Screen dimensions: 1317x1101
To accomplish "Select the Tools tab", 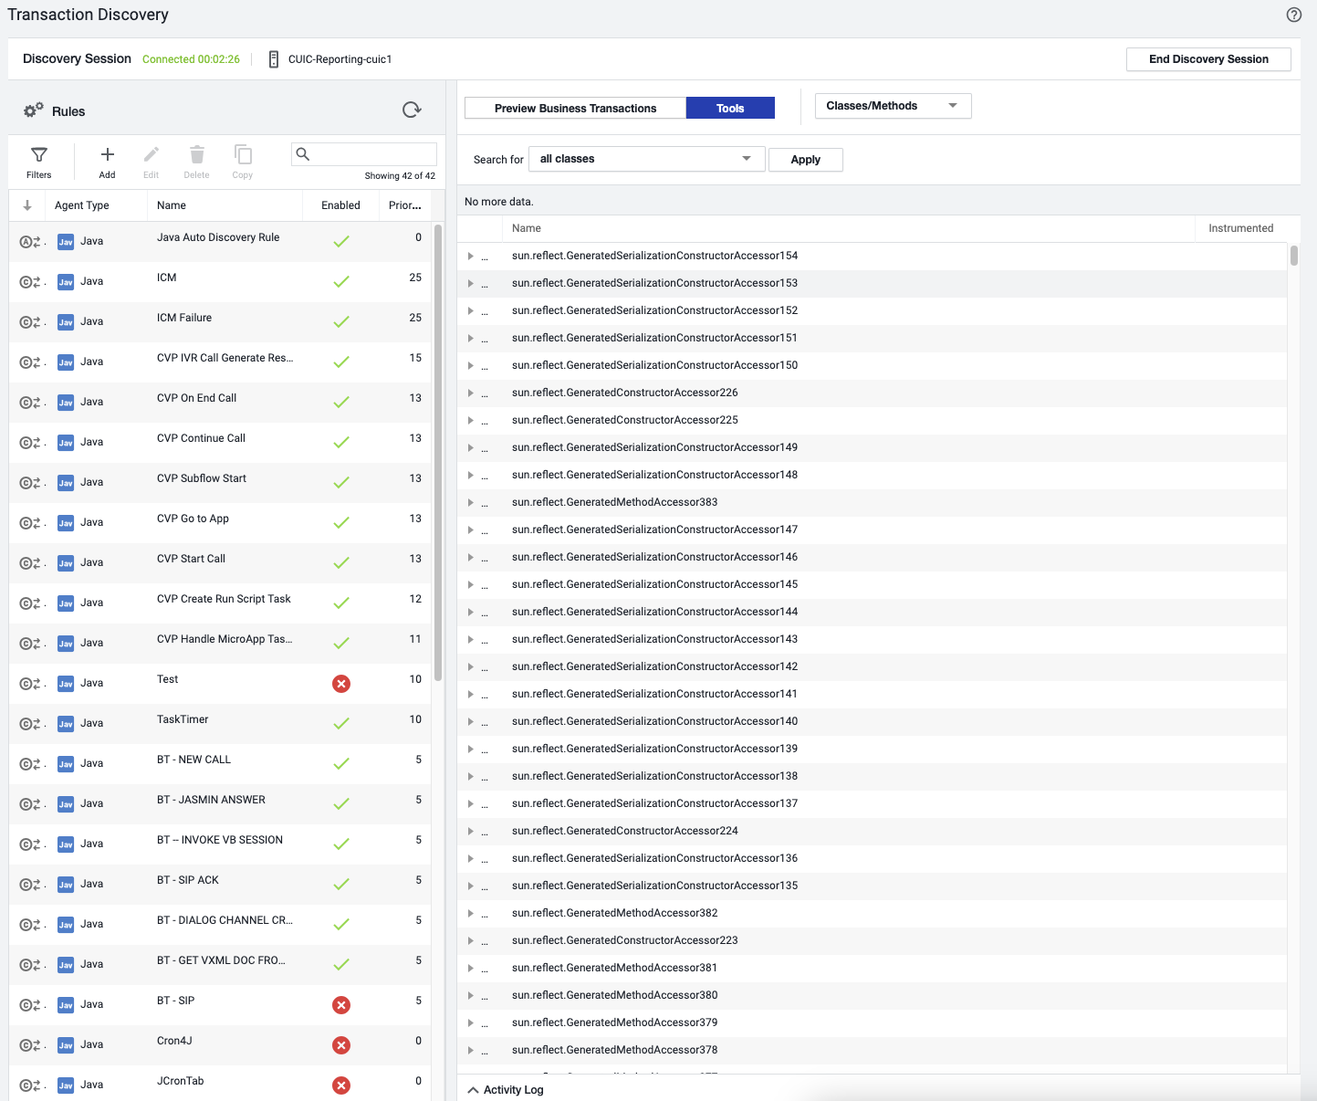I will 730,108.
